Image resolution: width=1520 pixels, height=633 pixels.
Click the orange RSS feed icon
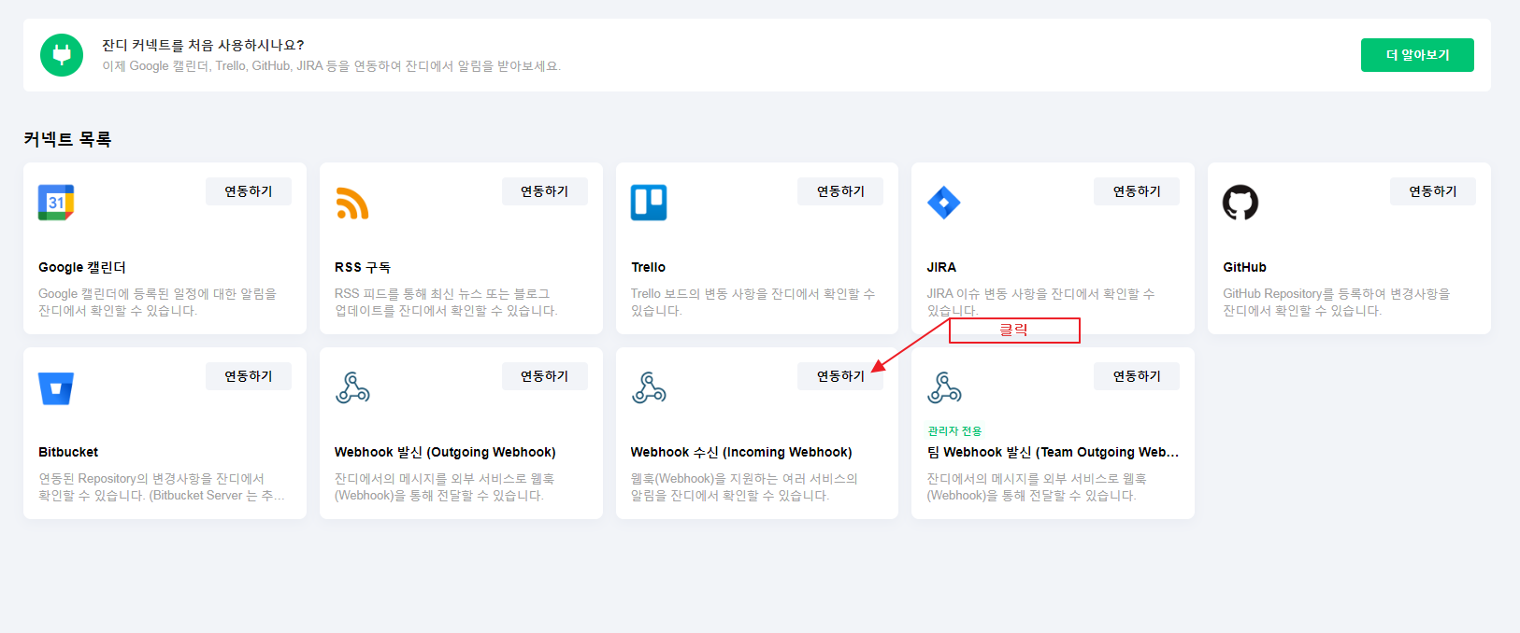352,203
